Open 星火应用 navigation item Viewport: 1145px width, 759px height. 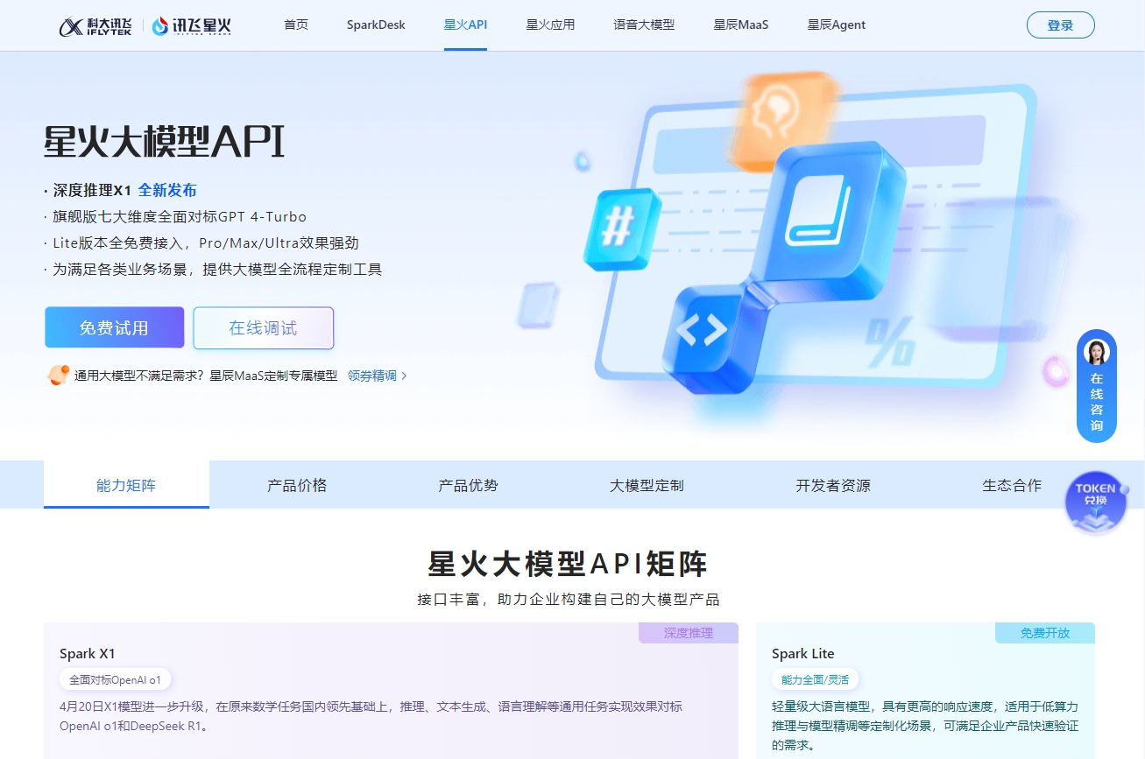click(550, 25)
